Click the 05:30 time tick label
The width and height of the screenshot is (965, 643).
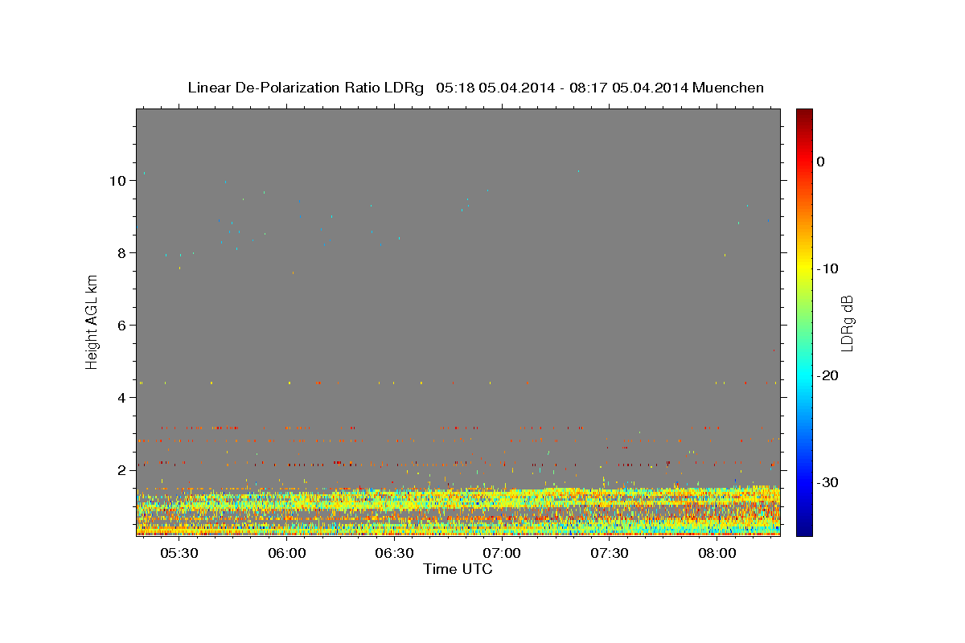[x=179, y=553]
